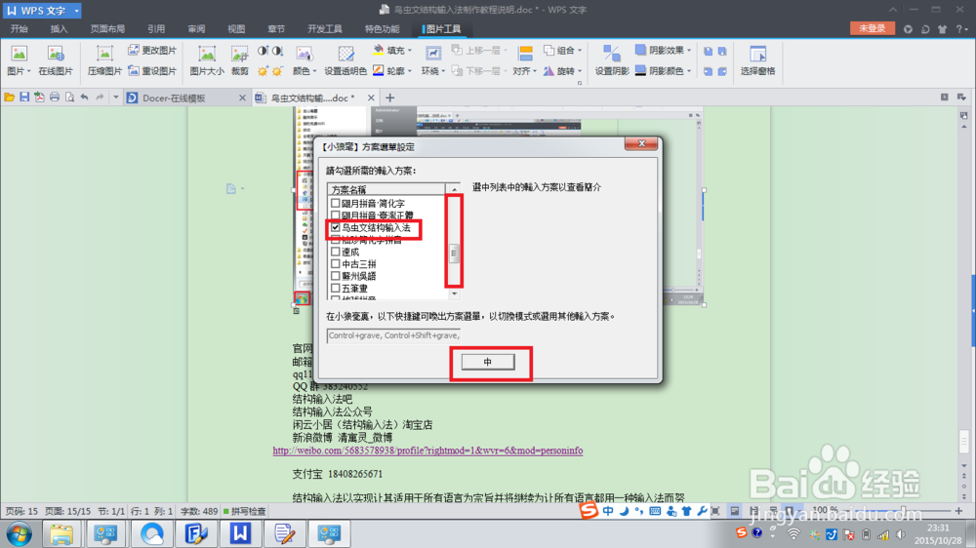Click Change Picture (更改图片)
This screenshot has width=976, height=548.
point(152,51)
